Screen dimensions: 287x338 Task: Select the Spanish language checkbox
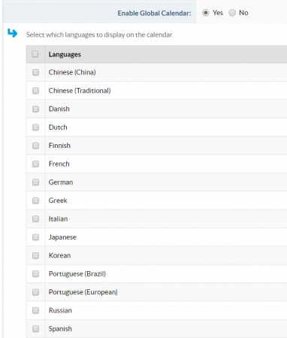tap(35, 329)
